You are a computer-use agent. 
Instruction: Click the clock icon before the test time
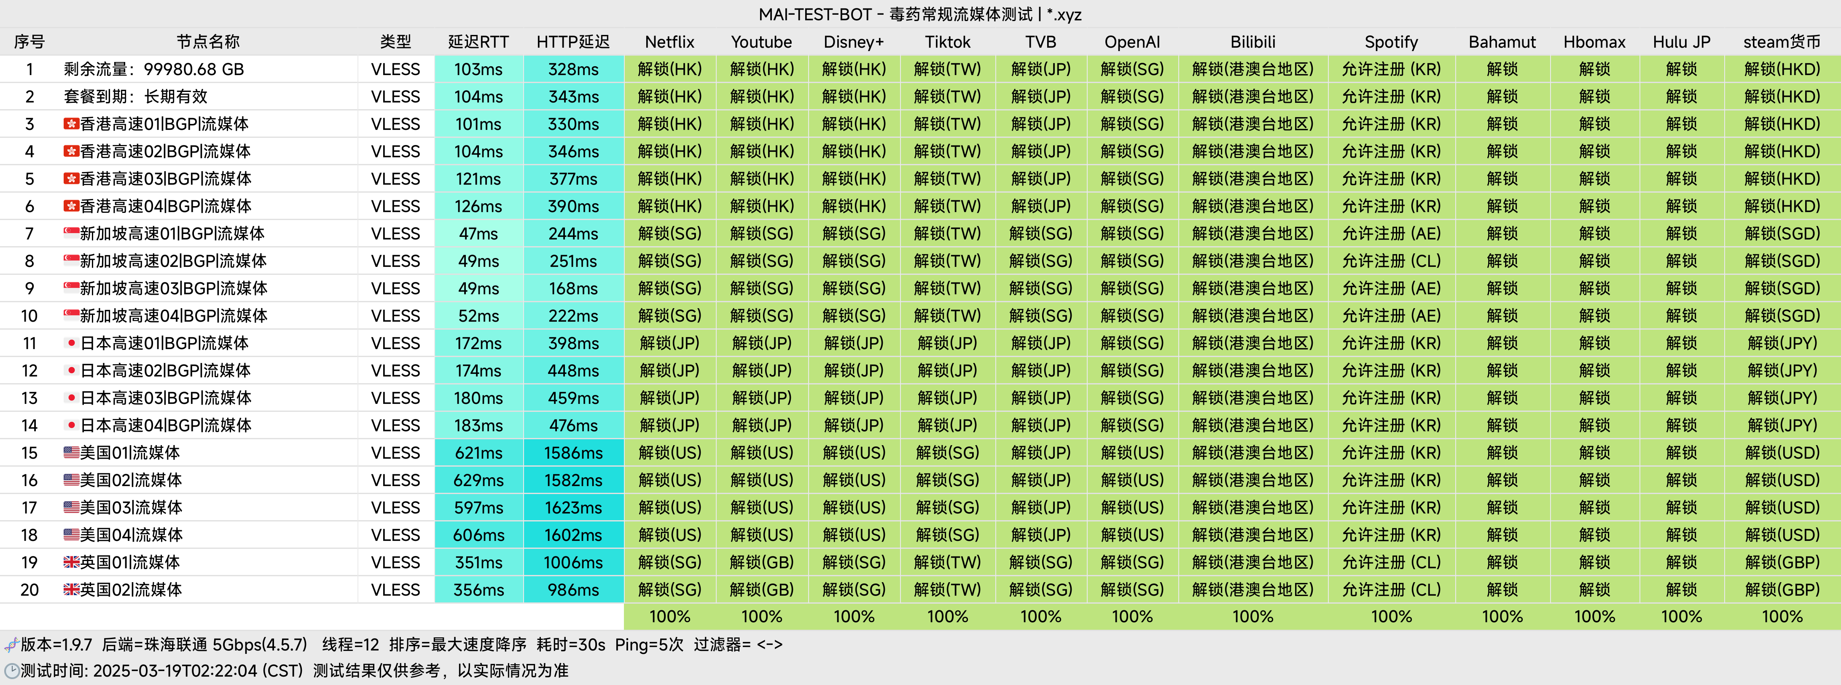13,672
